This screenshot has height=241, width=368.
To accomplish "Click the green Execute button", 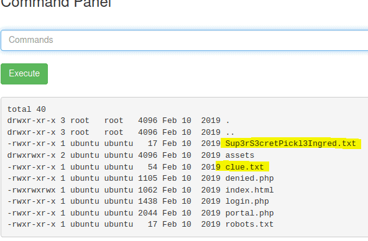I will (24, 74).
